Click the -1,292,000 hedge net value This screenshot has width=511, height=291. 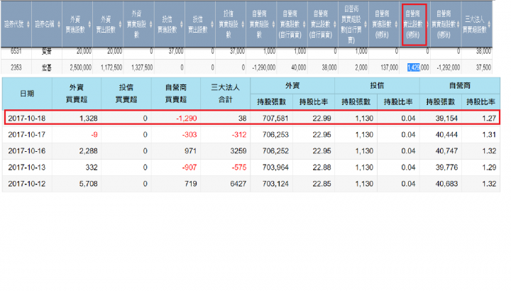(449, 67)
